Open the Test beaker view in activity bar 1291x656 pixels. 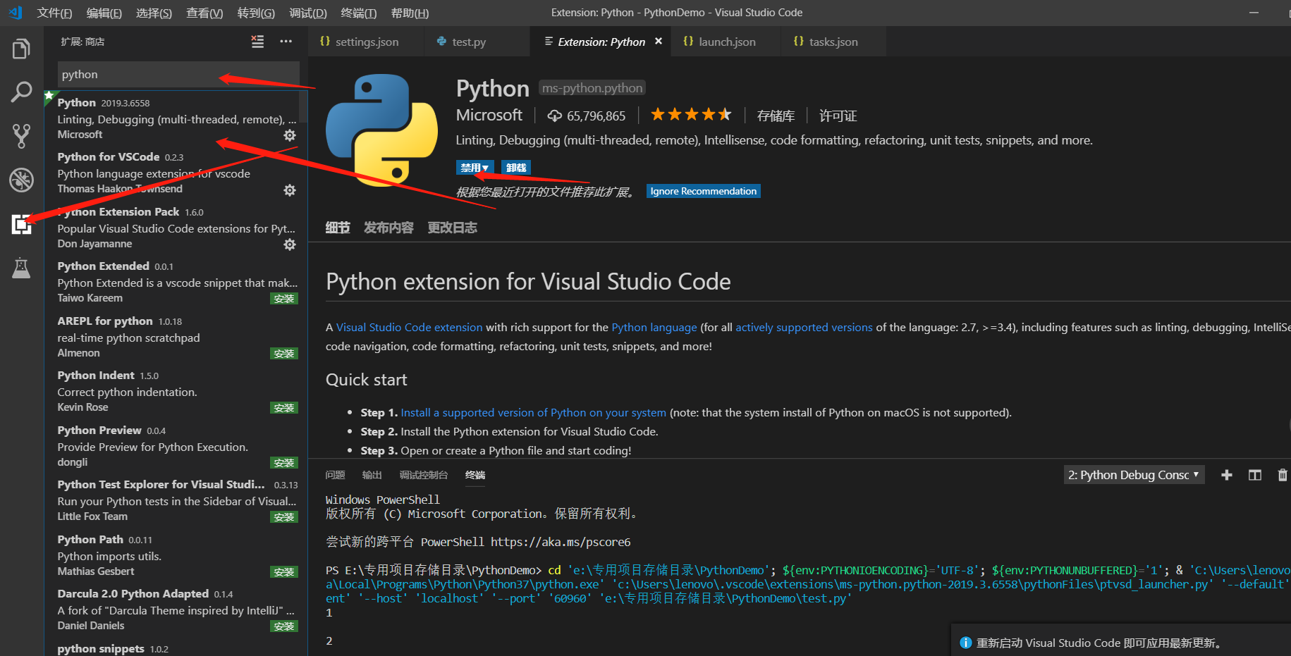[x=21, y=268]
